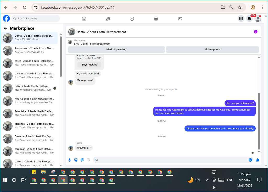Click Danta's avatar beside the number message
The height and width of the screenshot is (192, 268).
[71, 148]
